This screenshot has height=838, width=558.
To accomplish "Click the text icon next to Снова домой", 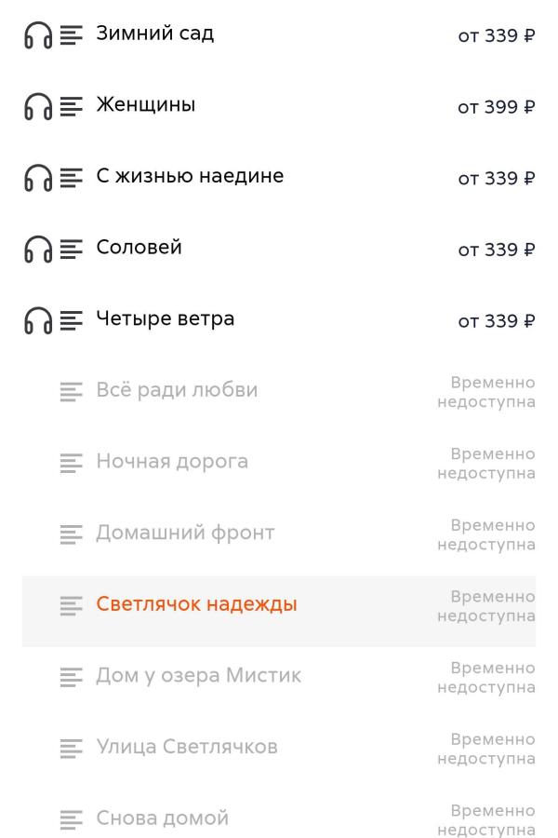I will click(72, 818).
